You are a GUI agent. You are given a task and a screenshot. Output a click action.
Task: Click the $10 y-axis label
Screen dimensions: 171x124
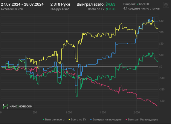[161, 55]
